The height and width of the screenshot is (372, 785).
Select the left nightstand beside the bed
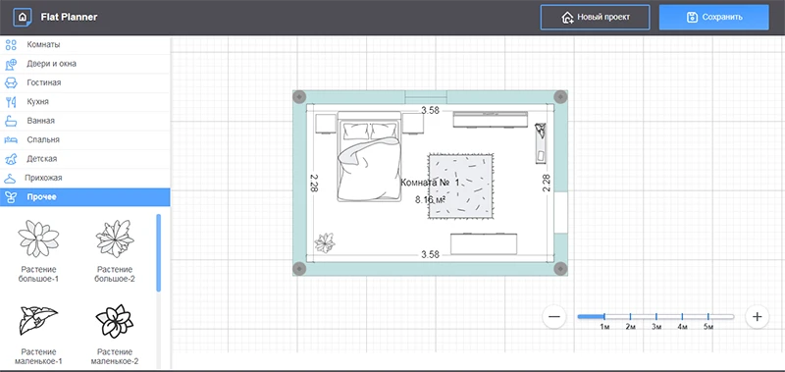[326, 124]
